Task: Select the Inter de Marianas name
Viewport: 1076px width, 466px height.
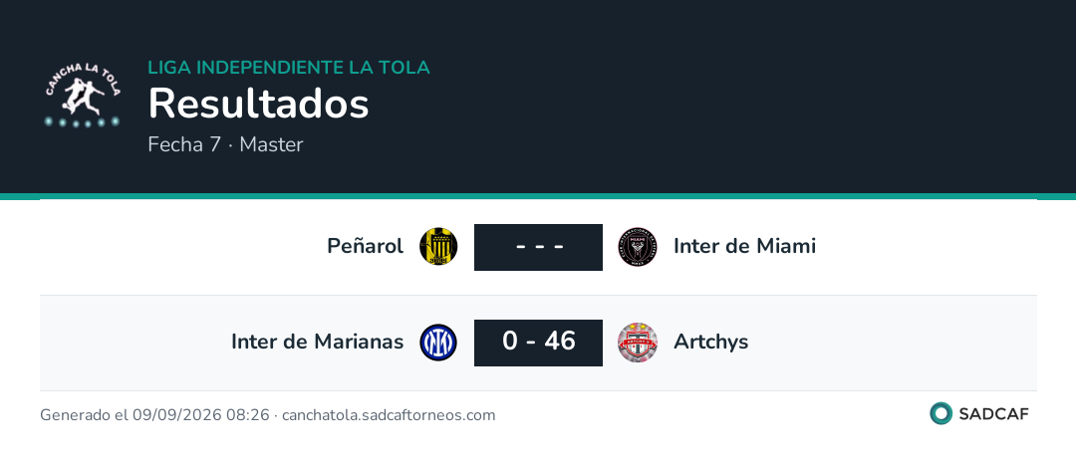Action: tap(317, 342)
